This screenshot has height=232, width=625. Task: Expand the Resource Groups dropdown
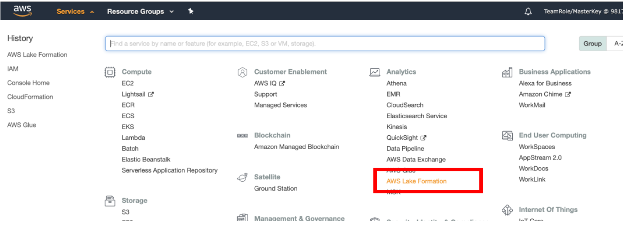click(140, 12)
